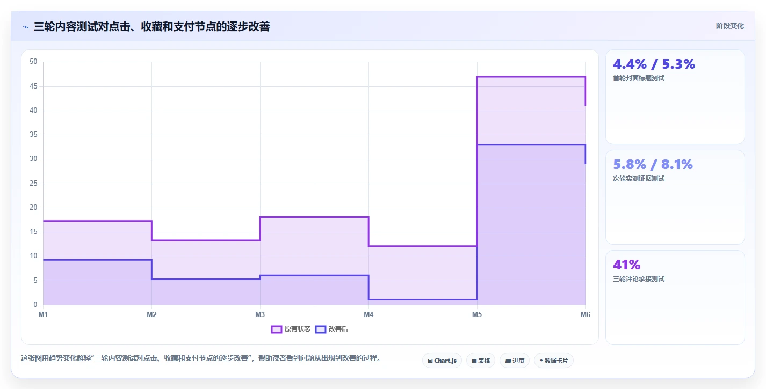The height and width of the screenshot is (389, 766).
Task: Click the M5 axis label
Action: (x=477, y=314)
